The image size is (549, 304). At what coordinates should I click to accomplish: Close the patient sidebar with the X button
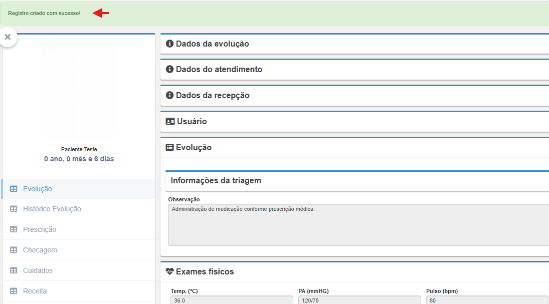[8, 37]
